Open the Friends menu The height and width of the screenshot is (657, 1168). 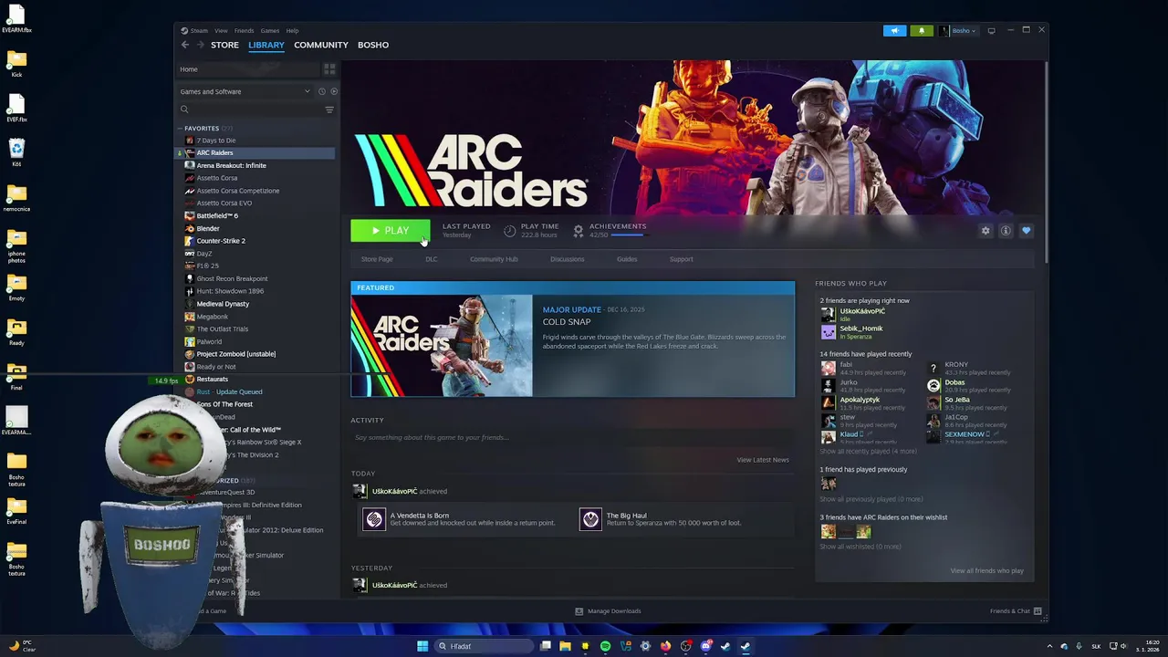tap(244, 30)
